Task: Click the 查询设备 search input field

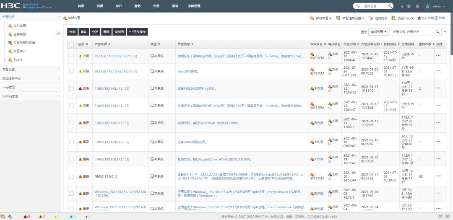Action: click(373, 6)
